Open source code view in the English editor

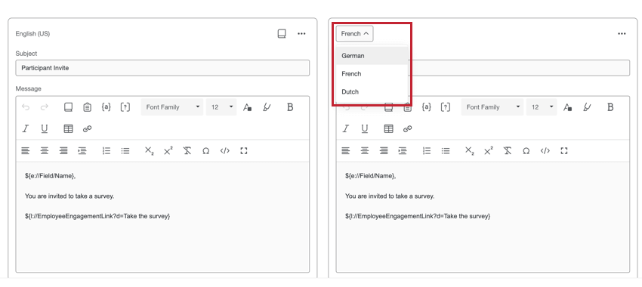[x=225, y=151]
